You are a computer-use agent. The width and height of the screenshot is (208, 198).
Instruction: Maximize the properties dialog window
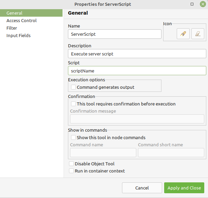(x=192, y=4)
